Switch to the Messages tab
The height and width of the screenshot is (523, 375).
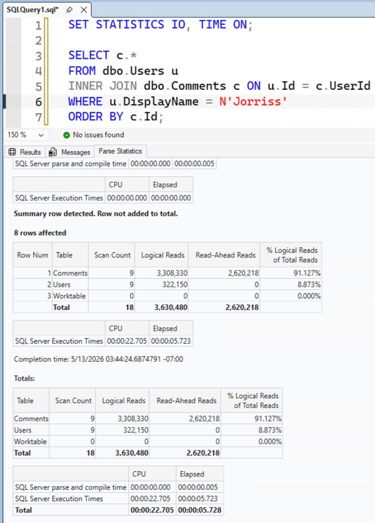tap(69, 152)
